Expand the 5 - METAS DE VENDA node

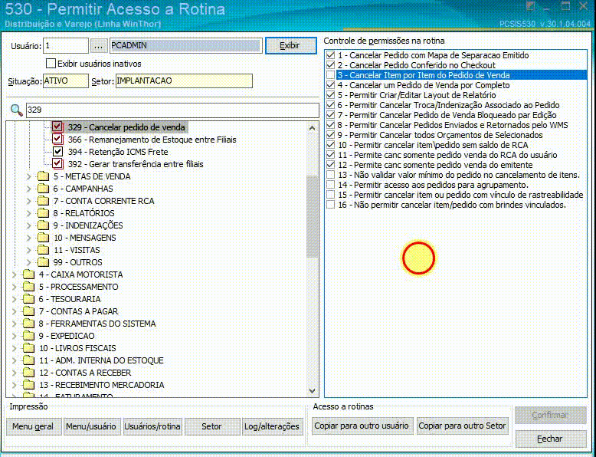pos(29,176)
